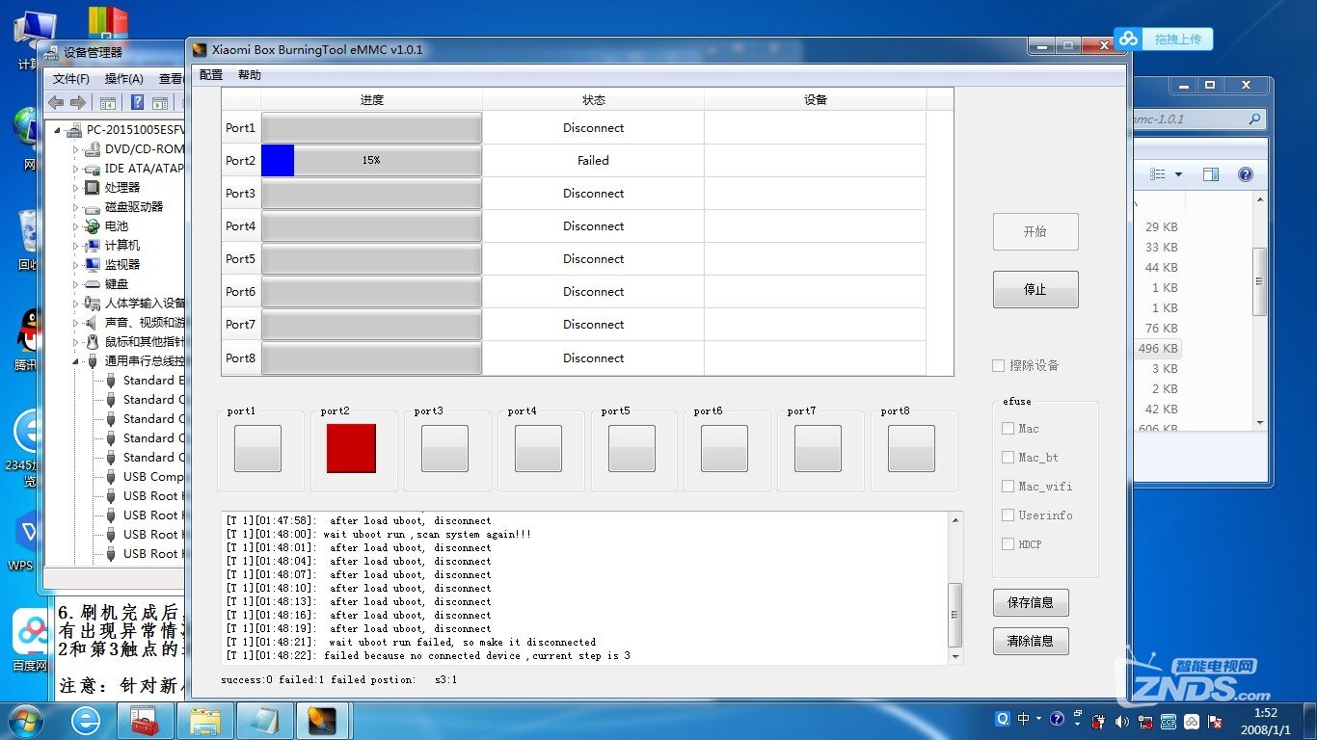Toggle the 擦除设备 erase device checkbox

tap(999, 366)
